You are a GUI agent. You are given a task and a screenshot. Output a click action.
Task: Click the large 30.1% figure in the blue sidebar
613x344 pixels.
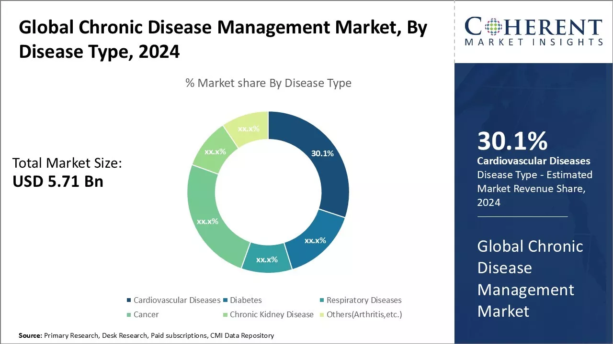click(x=512, y=141)
